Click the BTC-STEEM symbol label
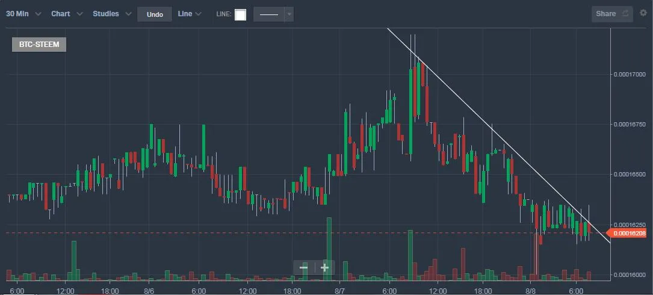Screen dimensions: 653x295 click(39, 45)
